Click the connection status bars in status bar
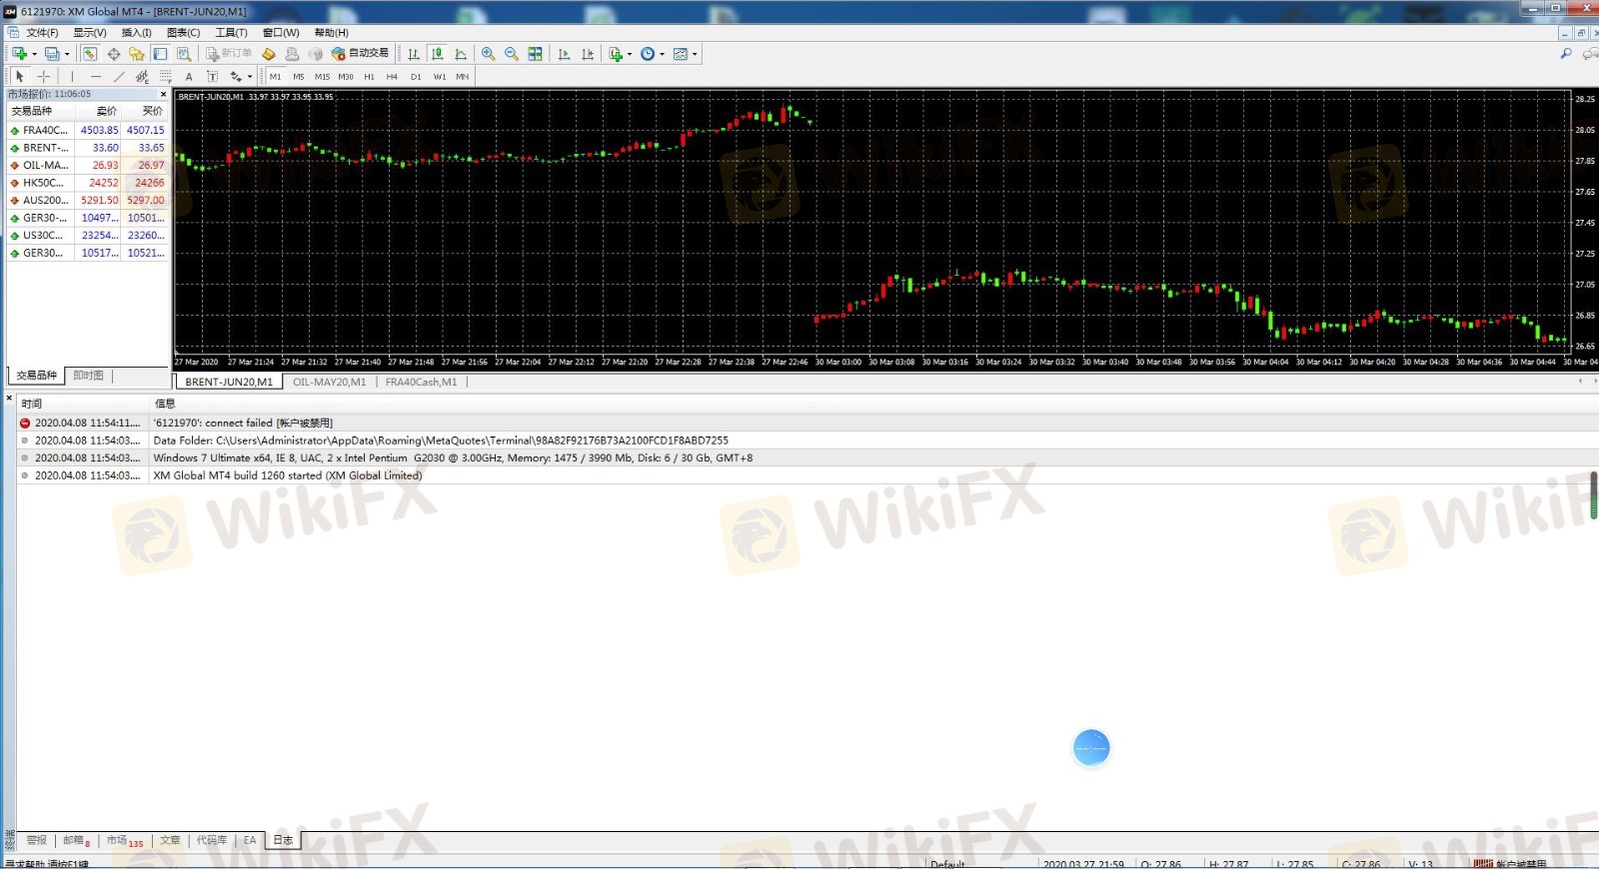 pyautogui.click(x=1482, y=863)
